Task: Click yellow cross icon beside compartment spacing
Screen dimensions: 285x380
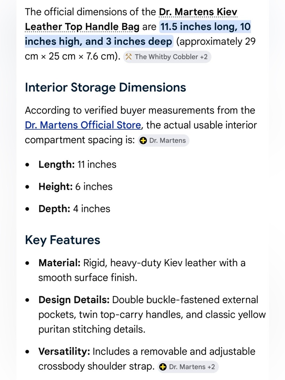Action: click(143, 141)
